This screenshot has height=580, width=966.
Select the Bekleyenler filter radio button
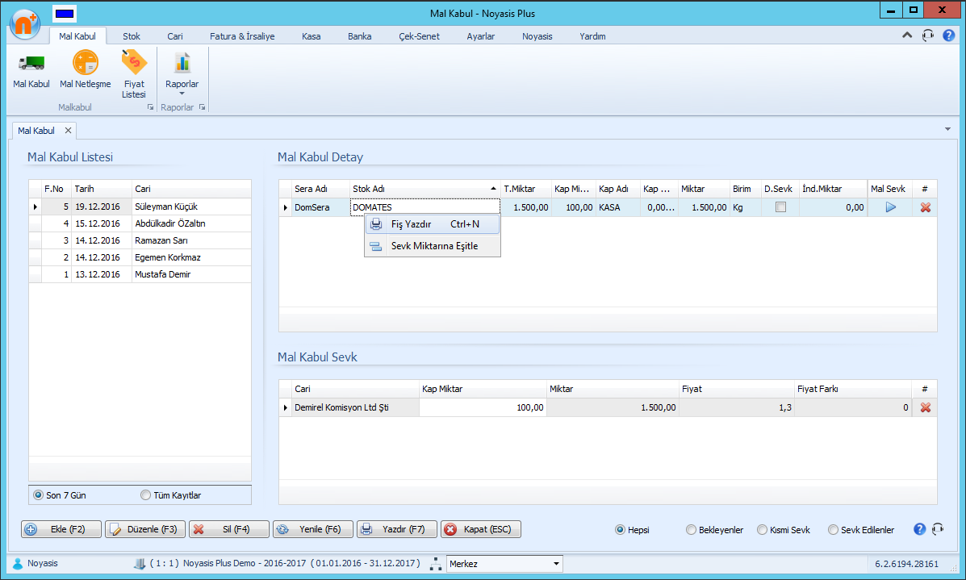tap(691, 530)
